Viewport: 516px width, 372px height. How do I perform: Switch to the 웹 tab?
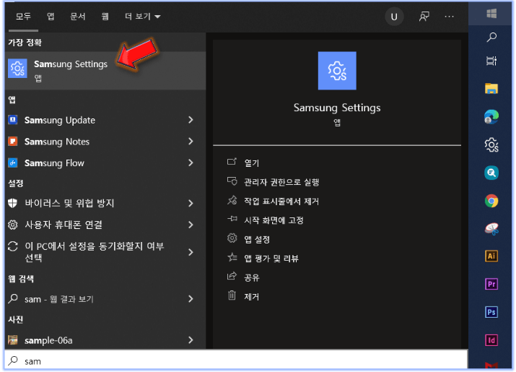click(x=105, y=17)
